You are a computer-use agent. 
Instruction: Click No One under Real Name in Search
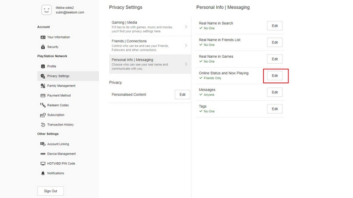209,28
